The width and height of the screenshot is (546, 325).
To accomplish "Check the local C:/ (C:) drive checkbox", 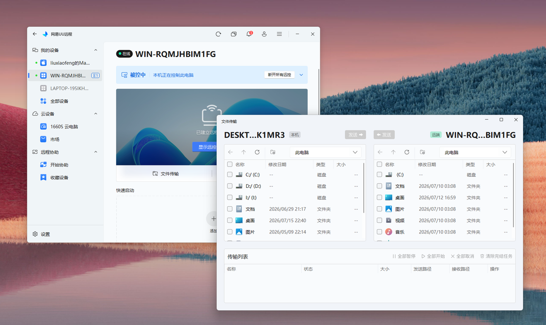I will (230, 175).
